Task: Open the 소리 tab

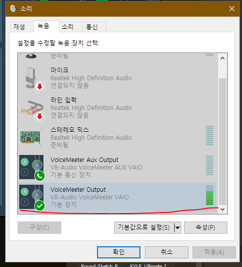Action: coord(71,27)
